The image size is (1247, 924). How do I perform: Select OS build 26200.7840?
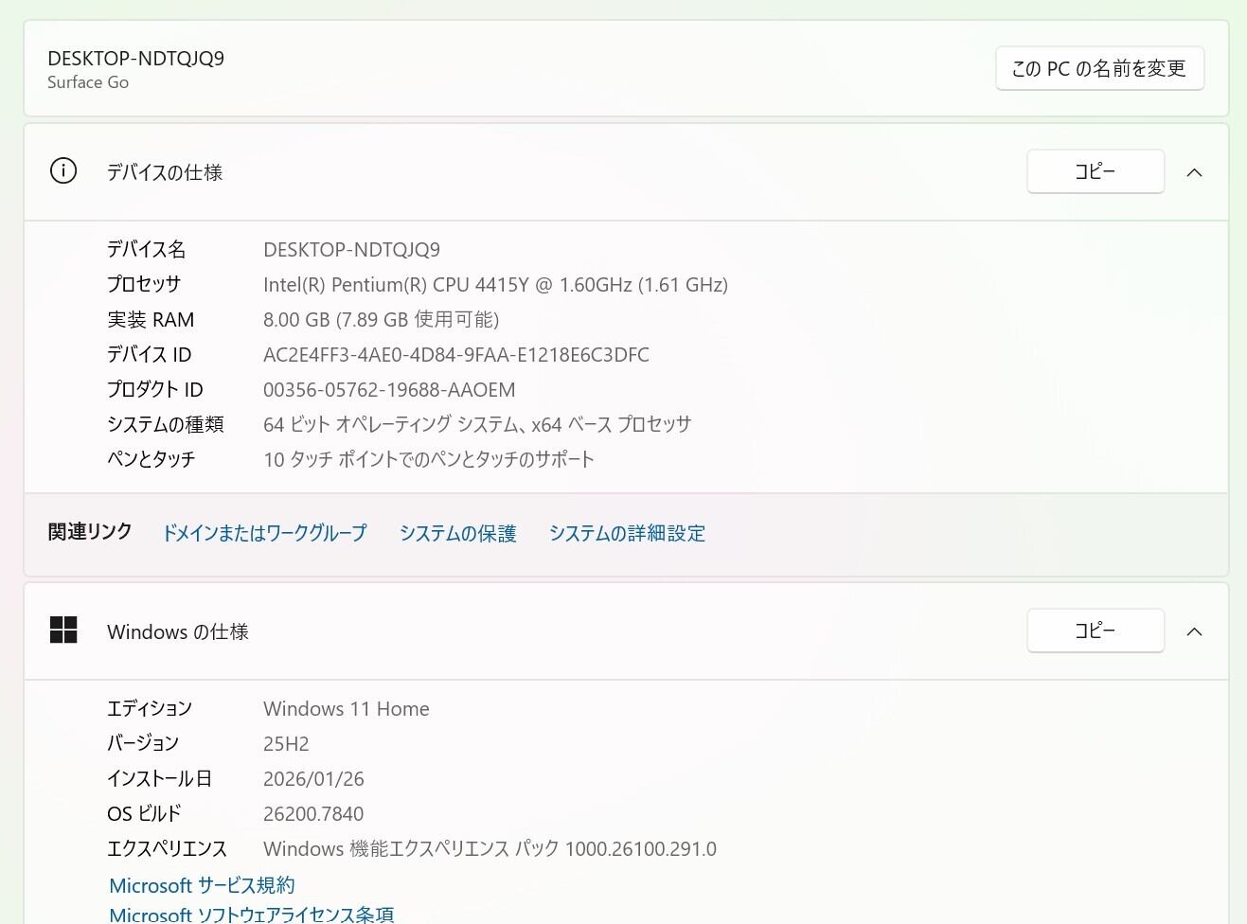pyautogui.click(x=313, y=814)
